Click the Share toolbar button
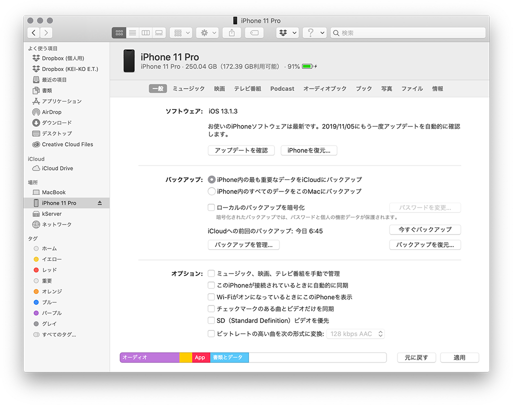The image size is (513, 405). pos(231,32)
